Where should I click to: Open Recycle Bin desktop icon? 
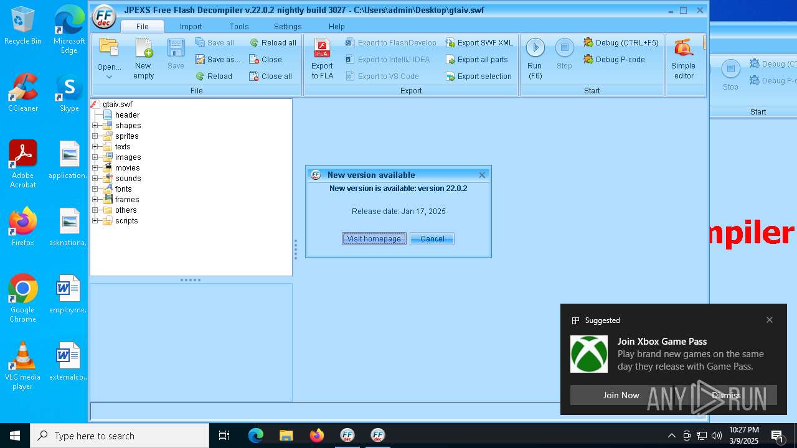tap(23, 26)
